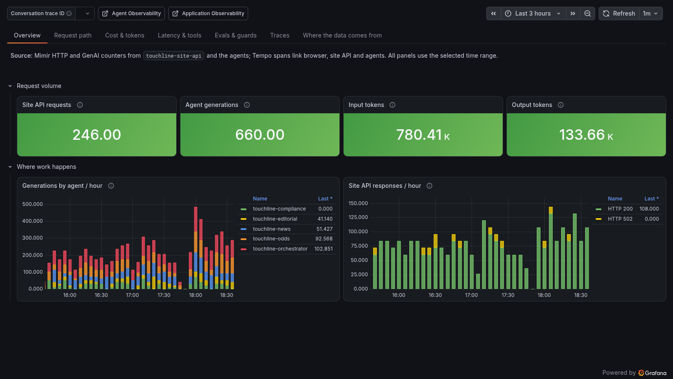Click the Input tokens 780.41 K stat
This screenshot has height=379, width=673.
pos(423,135)
